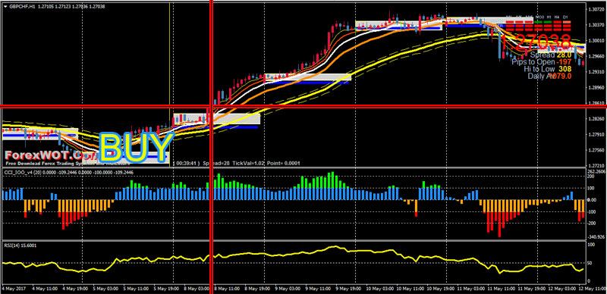The height and width of the screenshot is (294, 607).
Task: Click price axis value 1.30720
Action: point(596,8)
